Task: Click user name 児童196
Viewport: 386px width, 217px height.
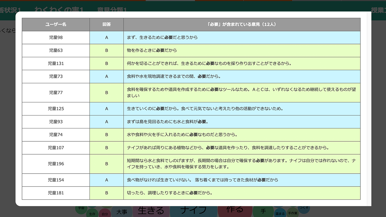Action: (x=56, y=164)
